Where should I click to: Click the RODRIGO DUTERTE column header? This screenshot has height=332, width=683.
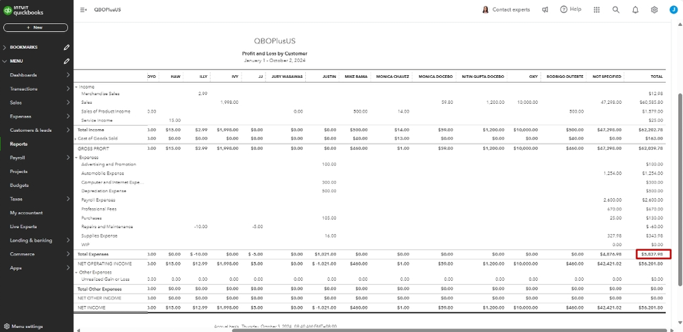564,77
